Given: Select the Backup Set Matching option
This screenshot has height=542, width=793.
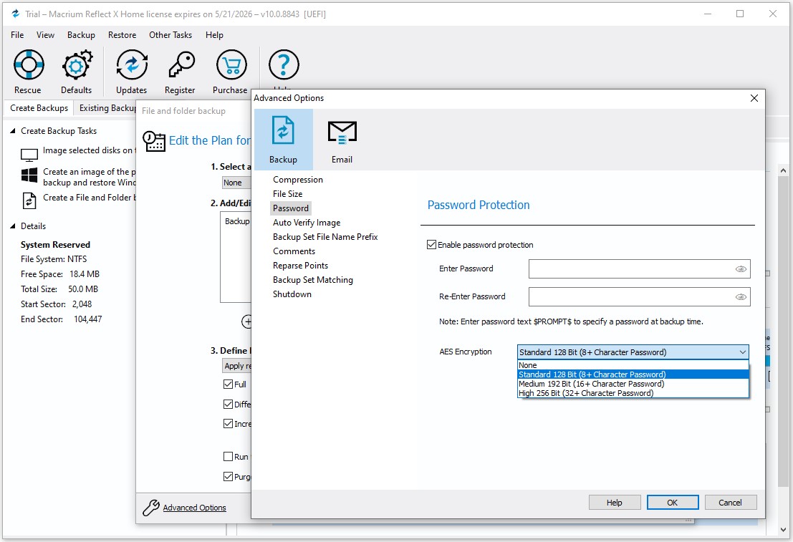Looking at the screenshot, I should click(x=313, y=280).
